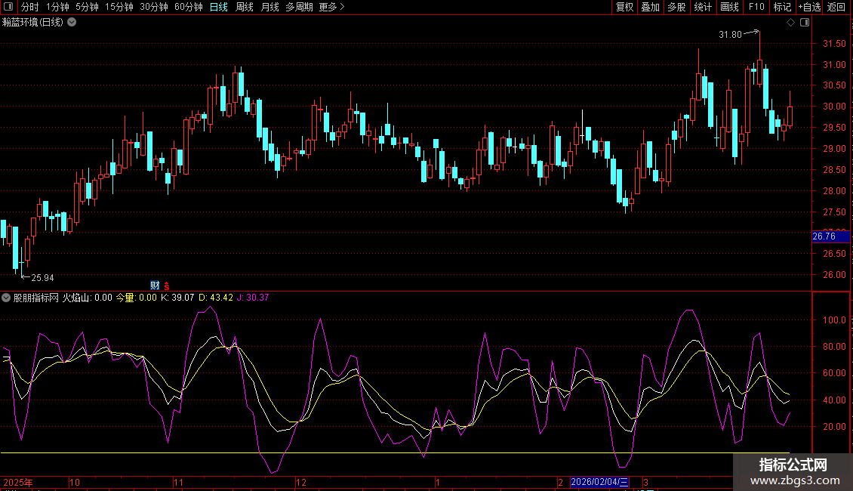Click the 2026/02/04 date marker on timeline
The width and height of the screenshot is (853, 491).
[x=600, y=481]
